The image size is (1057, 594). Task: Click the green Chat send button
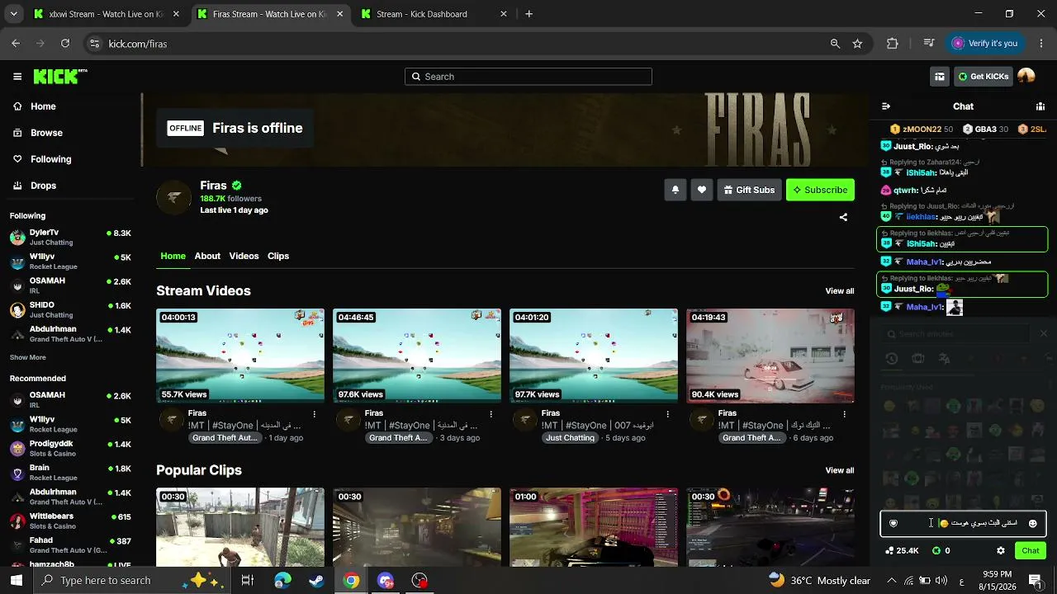[x=1031, y=550]
